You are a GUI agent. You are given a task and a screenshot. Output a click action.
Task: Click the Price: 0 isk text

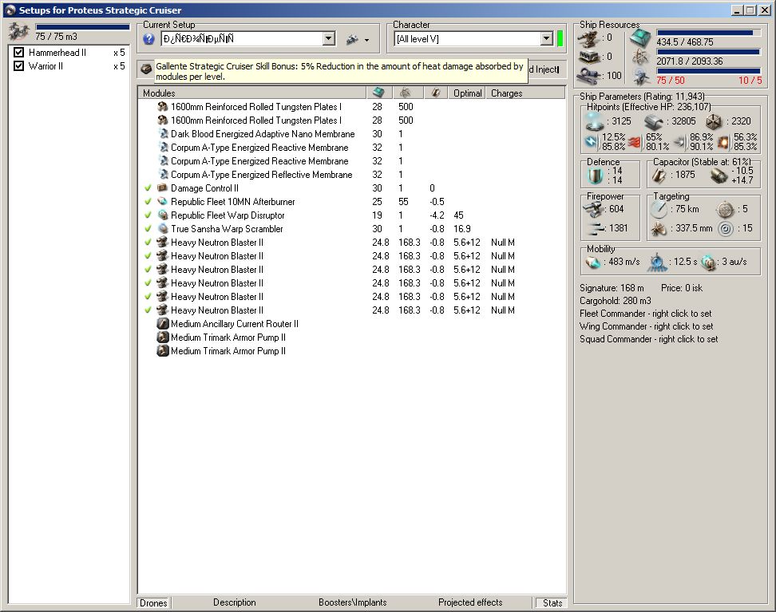coord(682,288)
